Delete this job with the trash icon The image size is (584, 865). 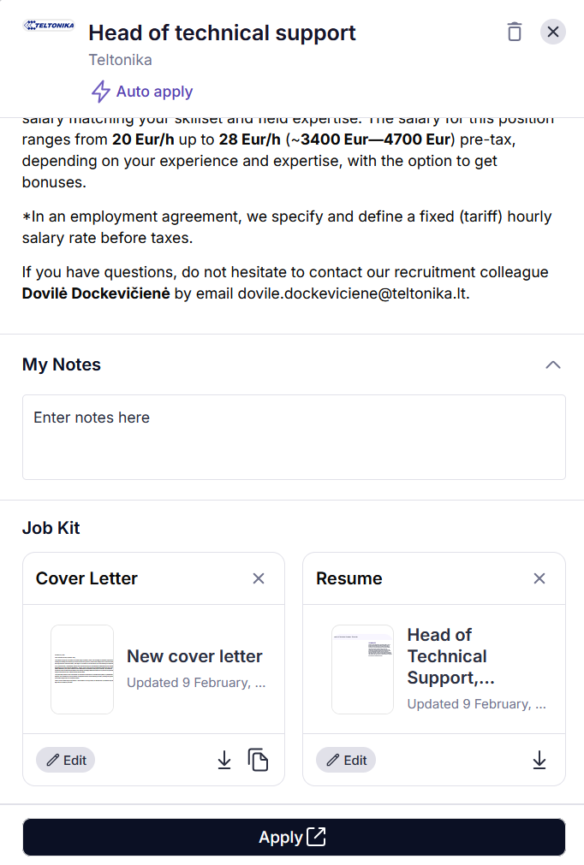pyautogui.click(x=514, y=32)
